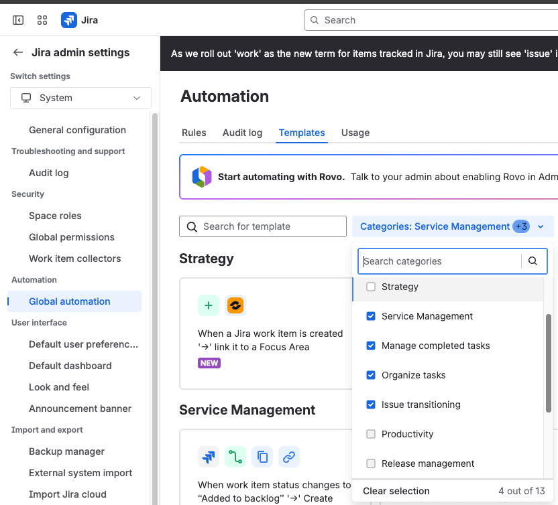
Task: Open Import Jira cloud
Action: [x=68, y=494]
